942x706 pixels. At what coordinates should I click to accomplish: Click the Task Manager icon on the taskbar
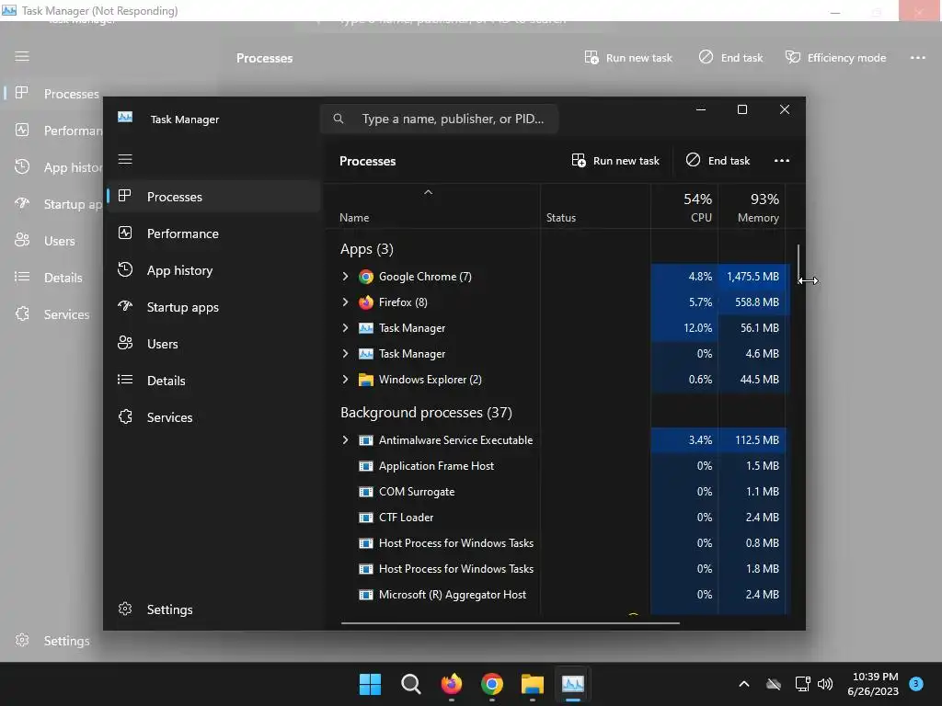pos(572,684)
